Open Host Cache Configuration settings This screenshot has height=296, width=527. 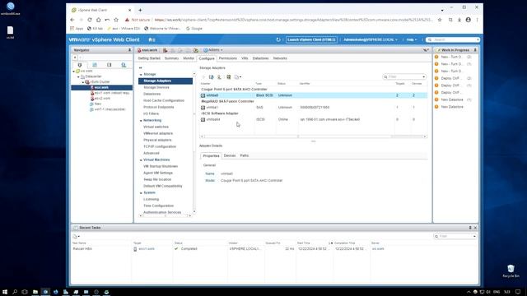tap(164, 100)
